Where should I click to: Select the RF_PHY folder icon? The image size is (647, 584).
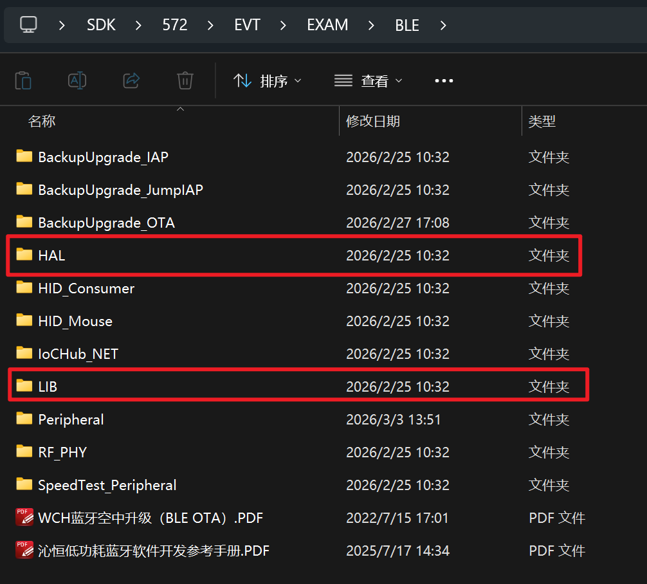click(24, 451)
